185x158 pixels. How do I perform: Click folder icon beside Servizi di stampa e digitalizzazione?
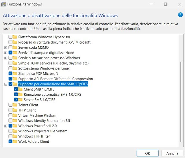[x=15, y=52]
